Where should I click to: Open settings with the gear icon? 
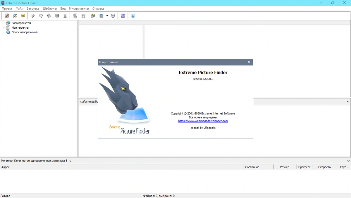click(113, 16)
